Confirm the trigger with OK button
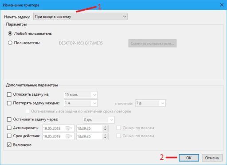 click(189, 158)
